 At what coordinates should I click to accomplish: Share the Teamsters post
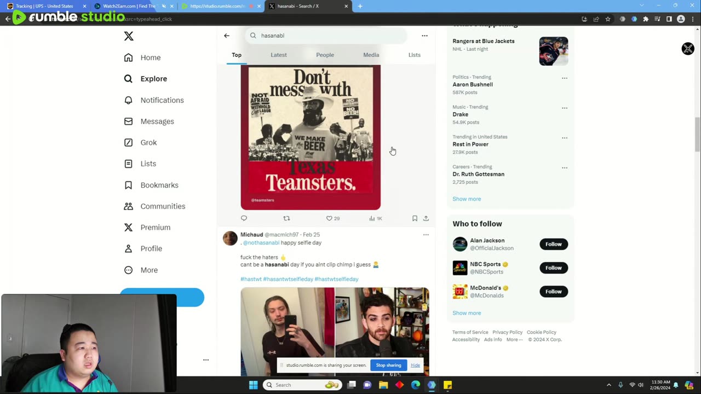click(x=426, y=218)
